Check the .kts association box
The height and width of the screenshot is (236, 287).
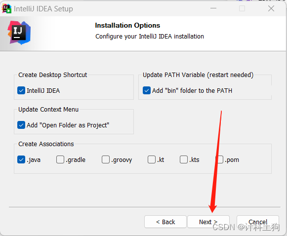click(184, 159)
